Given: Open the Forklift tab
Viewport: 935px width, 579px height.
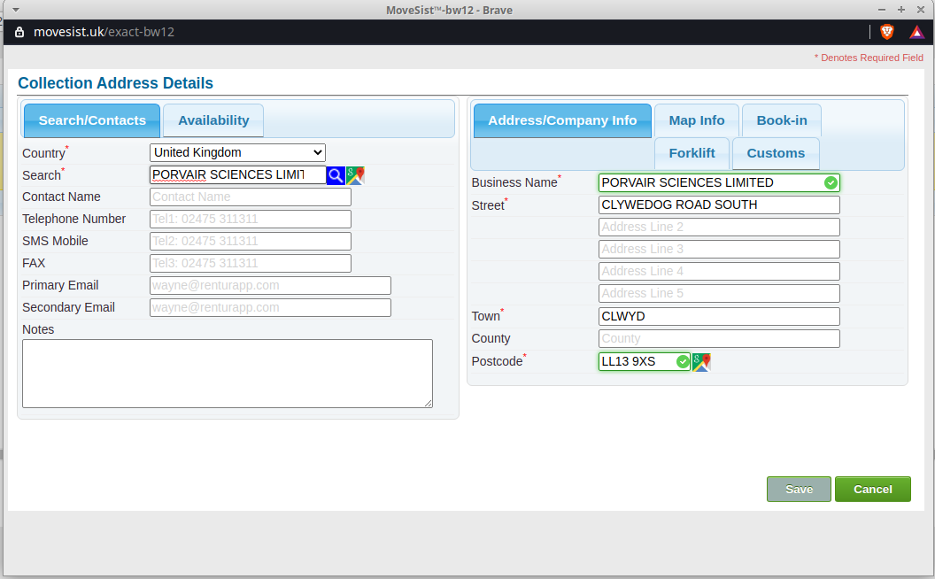Looking at the screenshot, I should click(x=692, y=153).
